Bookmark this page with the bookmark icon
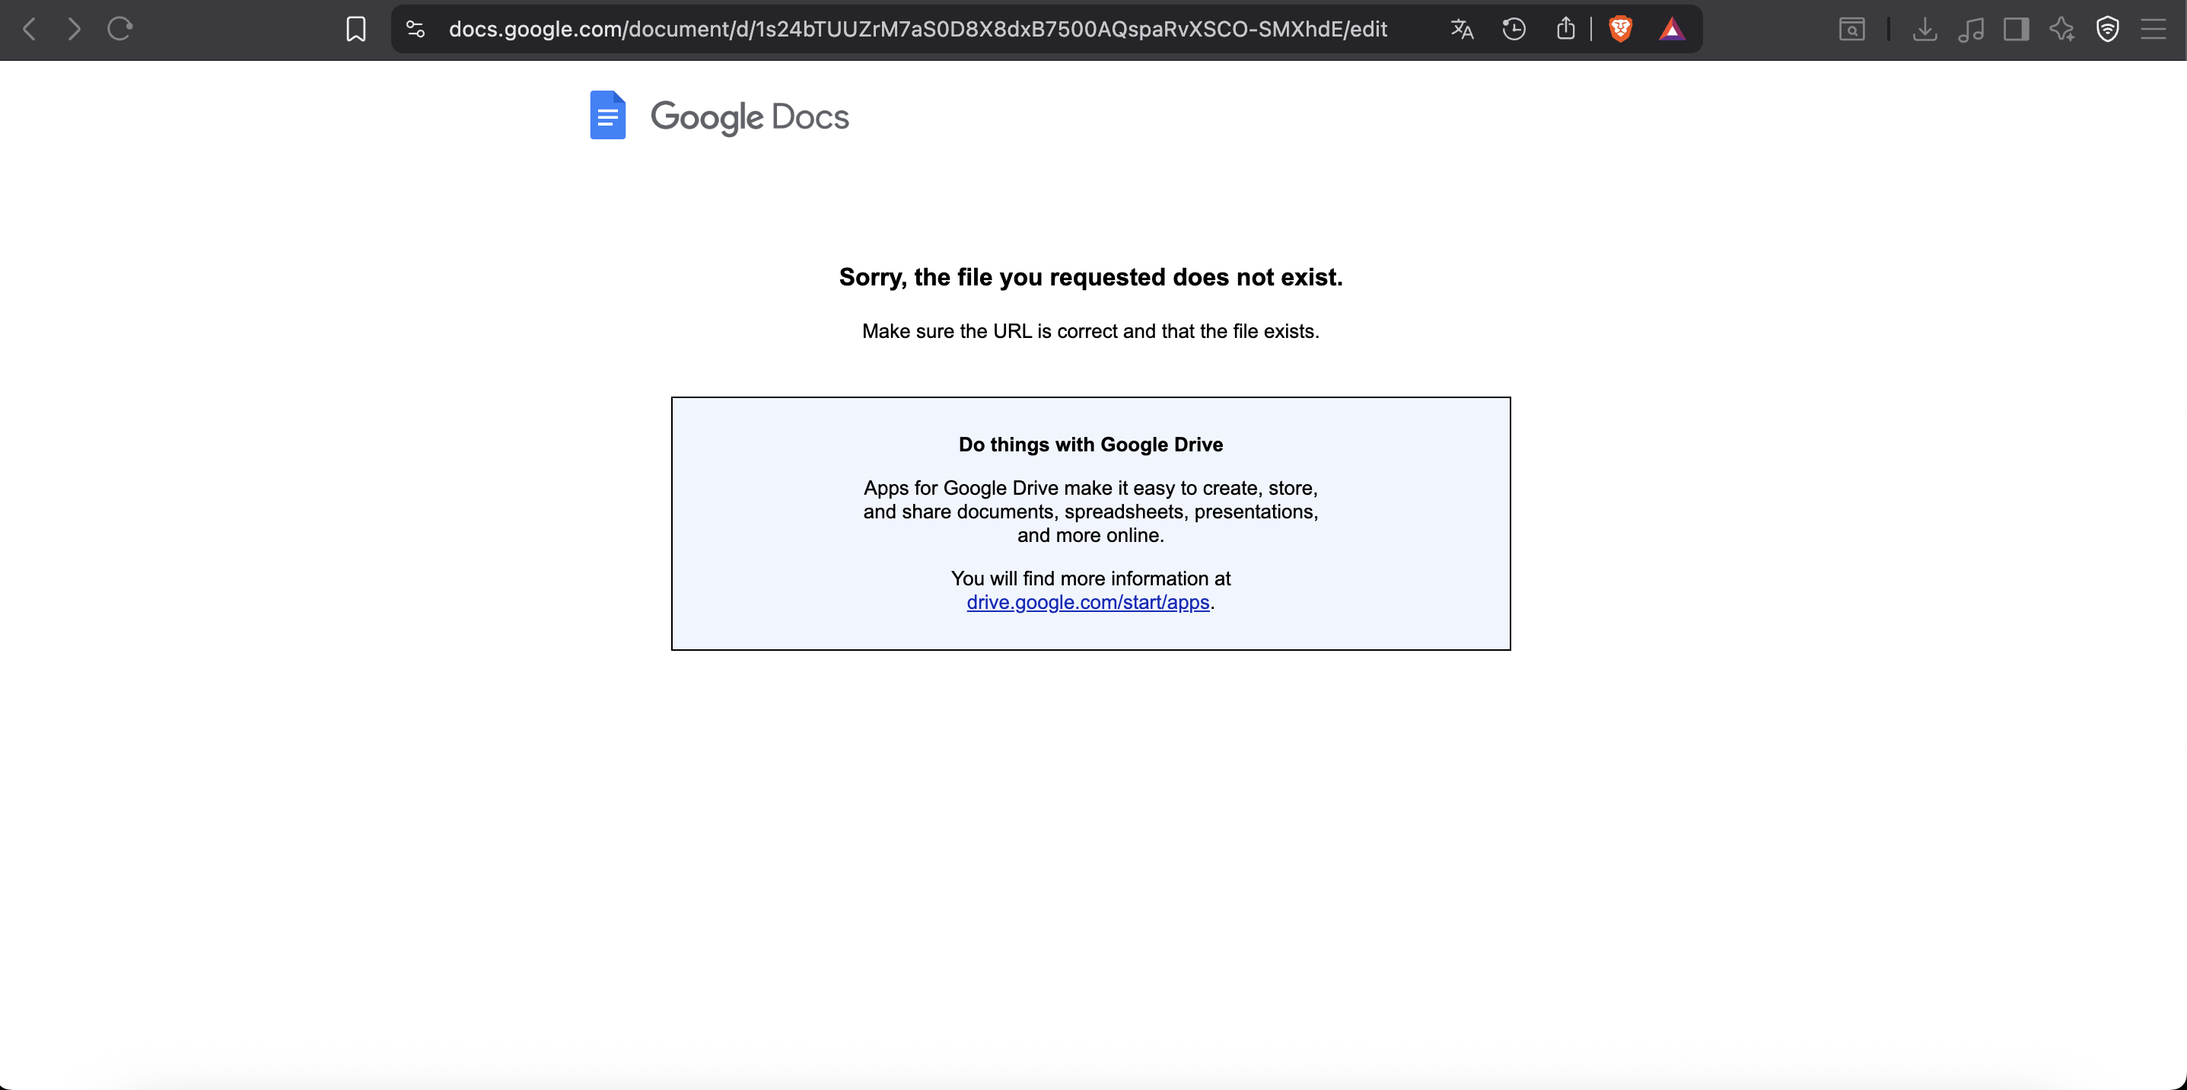 (x=355, y=29)
